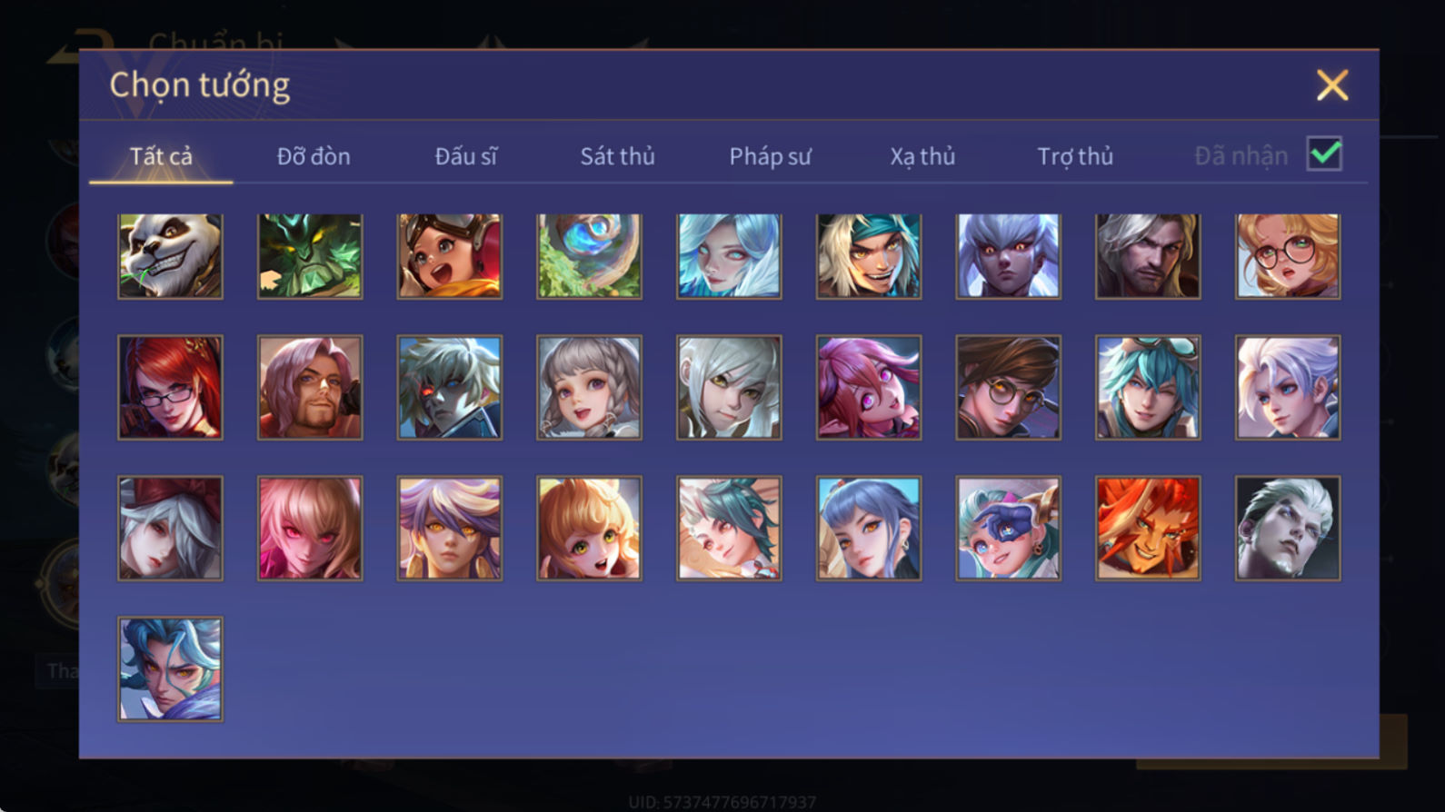This screenshot has width=1445, height=812.
Task: Choose the blue-haired hero in last row
Action: point(170,669)
